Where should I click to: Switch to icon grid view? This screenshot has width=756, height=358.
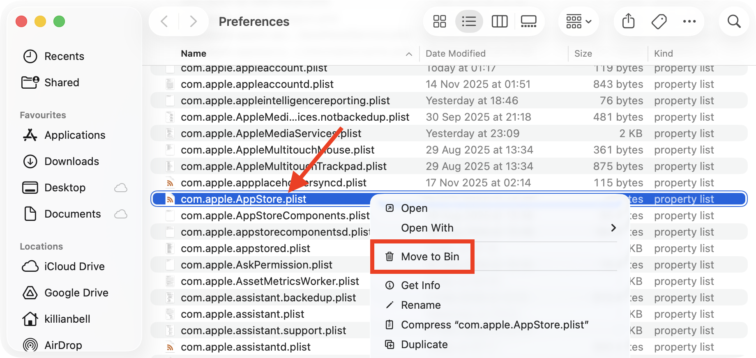[439, 21]
